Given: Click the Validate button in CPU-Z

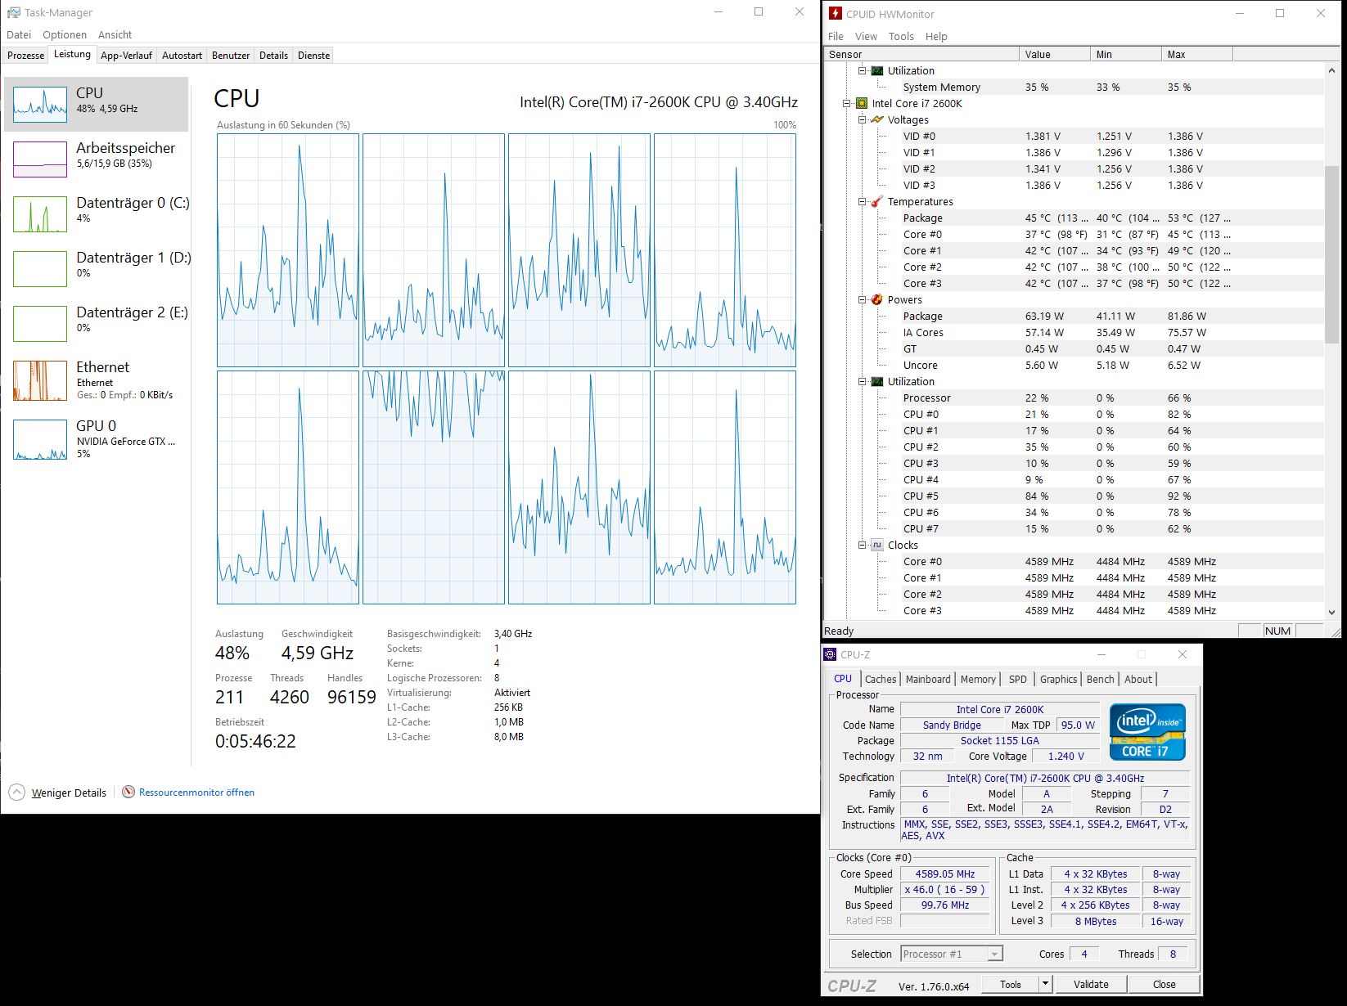Looking at the screenshot, I should pyautogui.click(x=1091, y=984).
